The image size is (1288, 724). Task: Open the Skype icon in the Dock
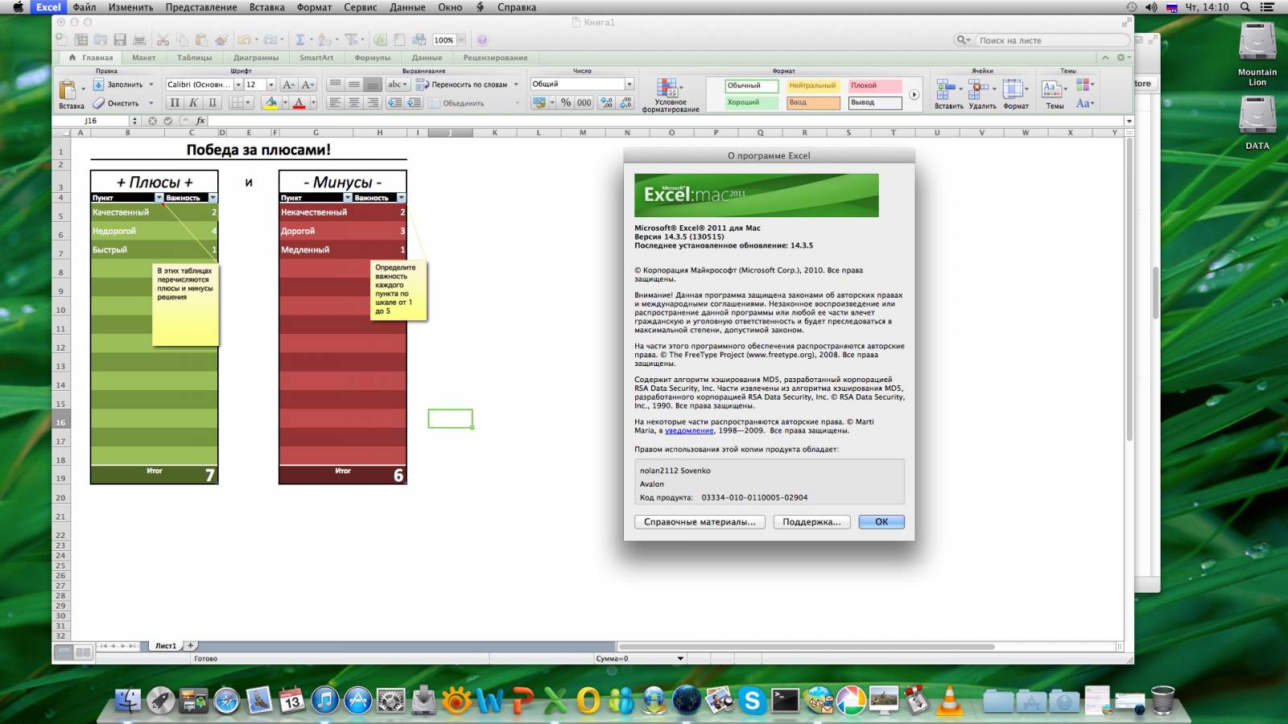coord(752,701)
